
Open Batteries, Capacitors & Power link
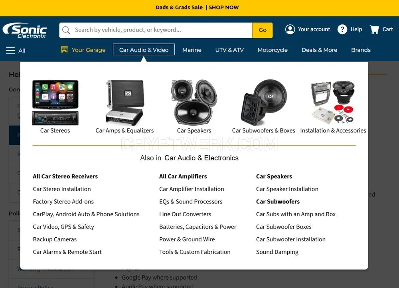click(x=198, y=227)
